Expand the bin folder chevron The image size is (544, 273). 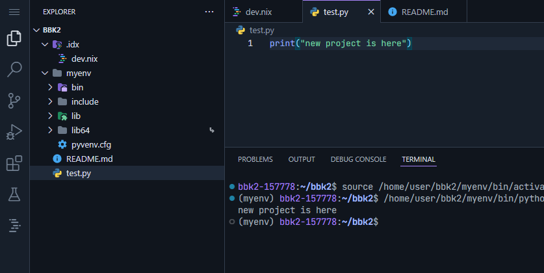pyautogui.click(x=50, y=87)
